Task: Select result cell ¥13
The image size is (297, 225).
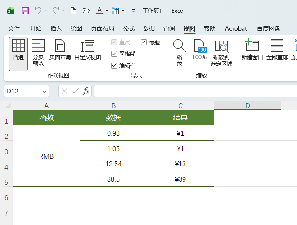Action: click(180, 164)
